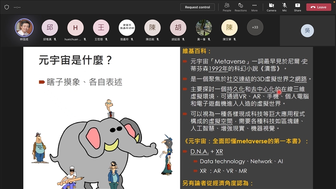Click the shield security icon
This screenshot has width=336, height=189.
tap(6, 7)
